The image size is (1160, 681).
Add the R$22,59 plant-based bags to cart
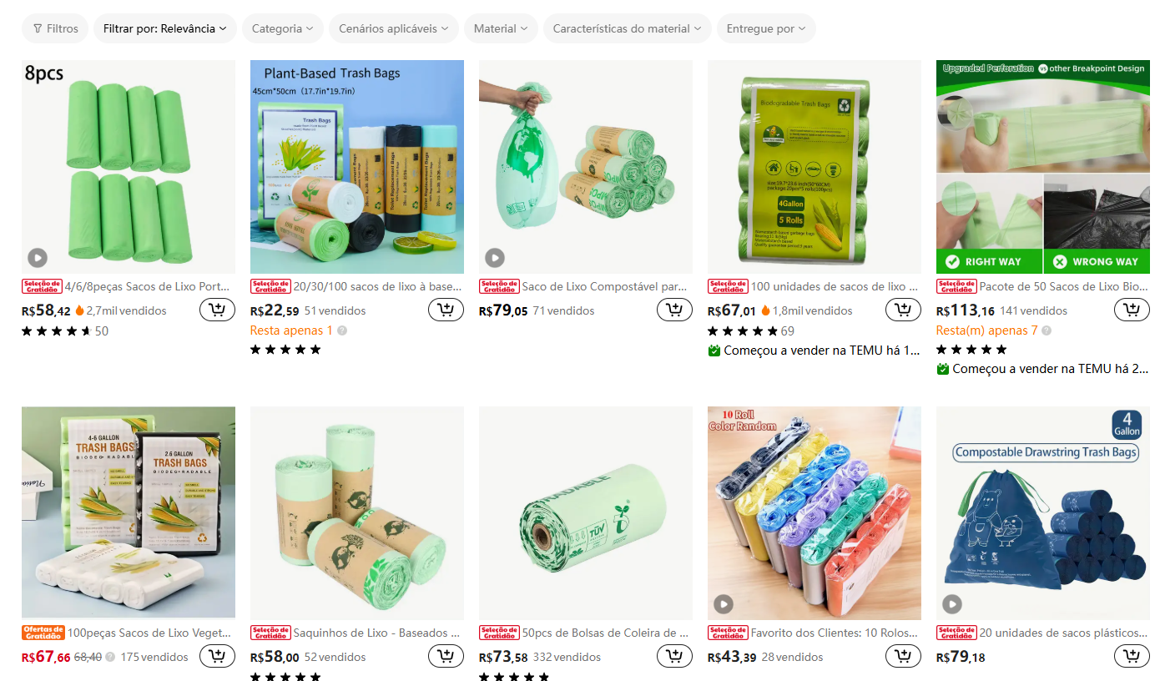[446, 310]
